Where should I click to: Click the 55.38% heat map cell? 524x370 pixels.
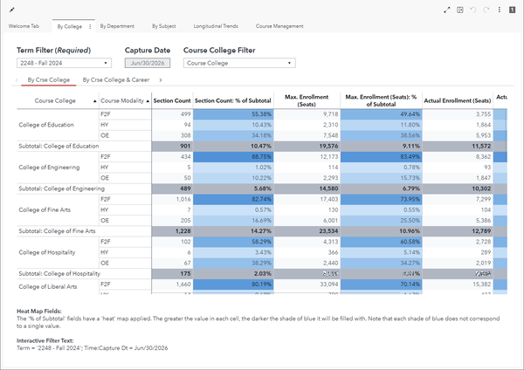(233, 114)
